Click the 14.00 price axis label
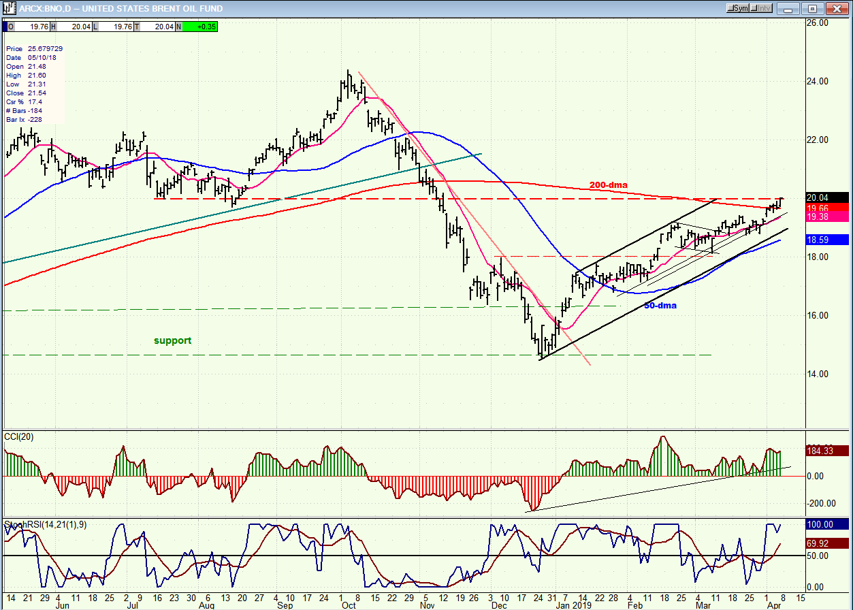 [x=816, y=374]
